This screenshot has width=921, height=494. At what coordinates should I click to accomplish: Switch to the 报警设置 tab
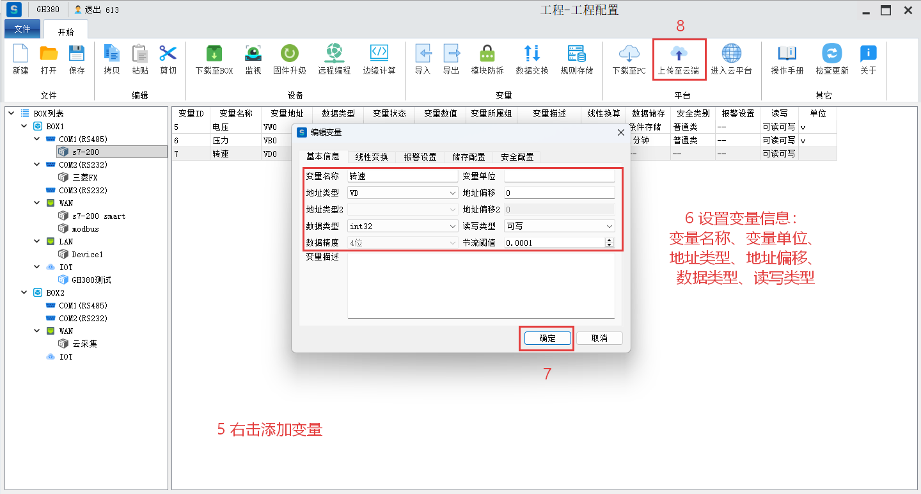click(x=420, y=157)
